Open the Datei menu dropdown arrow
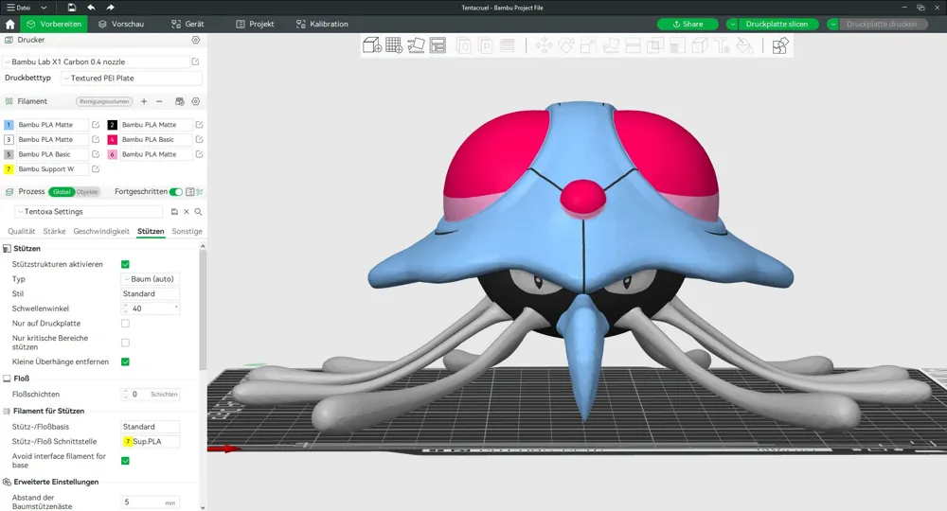Image resolution: width=947 pixels, height=511 pixels. pyautogui.click(x=44, y=8)
